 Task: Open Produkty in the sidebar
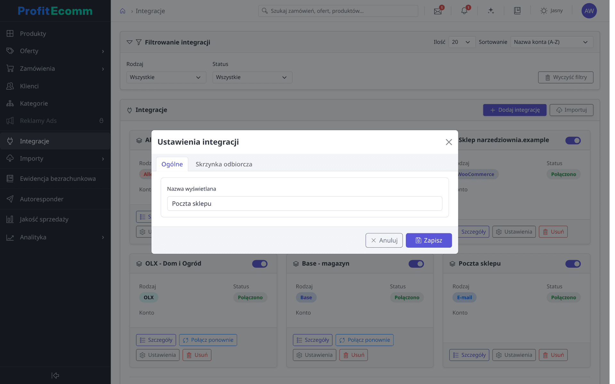[x=55, y=34]
